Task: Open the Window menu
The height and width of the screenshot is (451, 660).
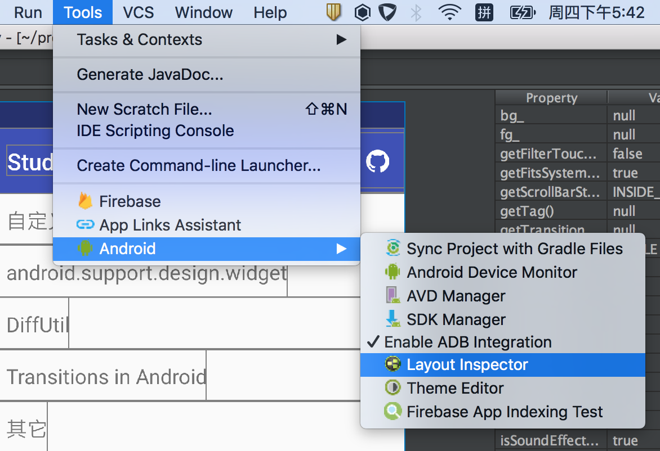Action: pos(204,12)
